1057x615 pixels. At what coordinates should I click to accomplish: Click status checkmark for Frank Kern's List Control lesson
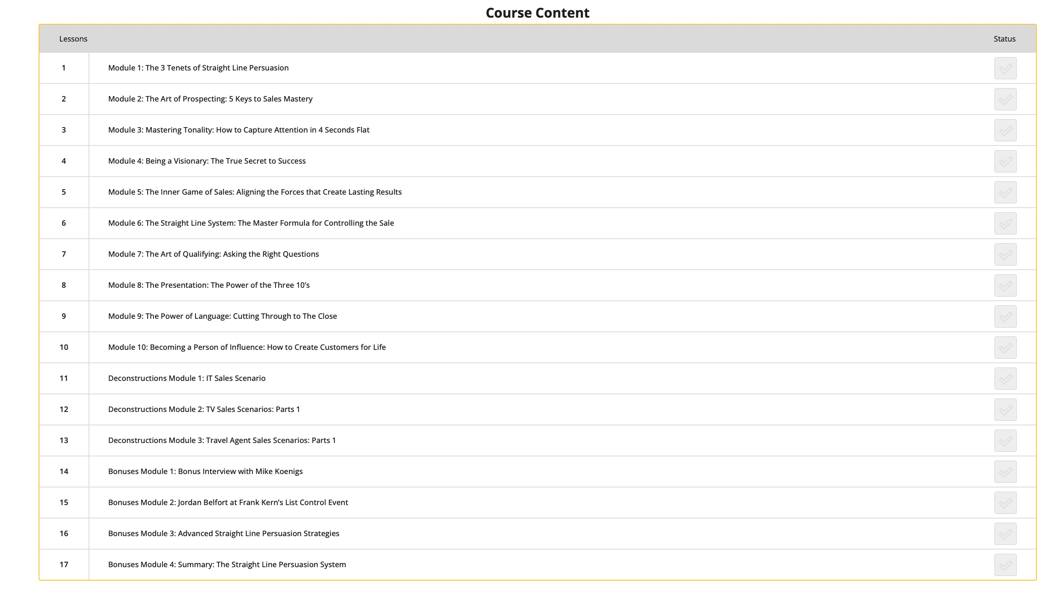1005,503
